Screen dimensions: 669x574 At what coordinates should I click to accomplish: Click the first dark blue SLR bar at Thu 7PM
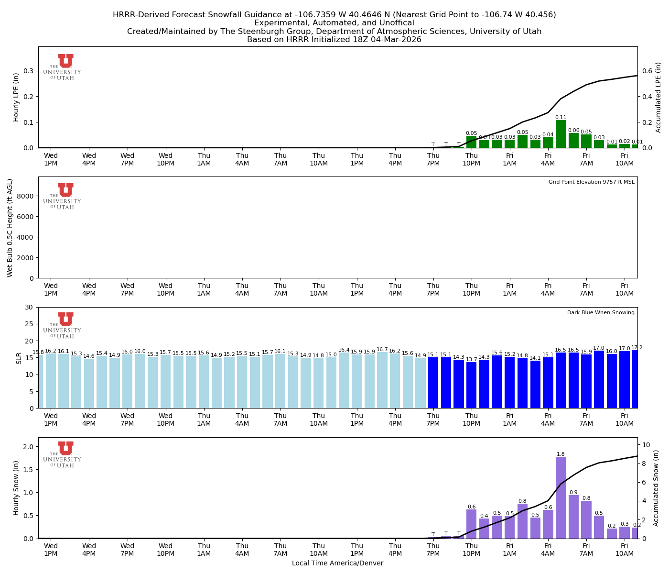(433, 383)
